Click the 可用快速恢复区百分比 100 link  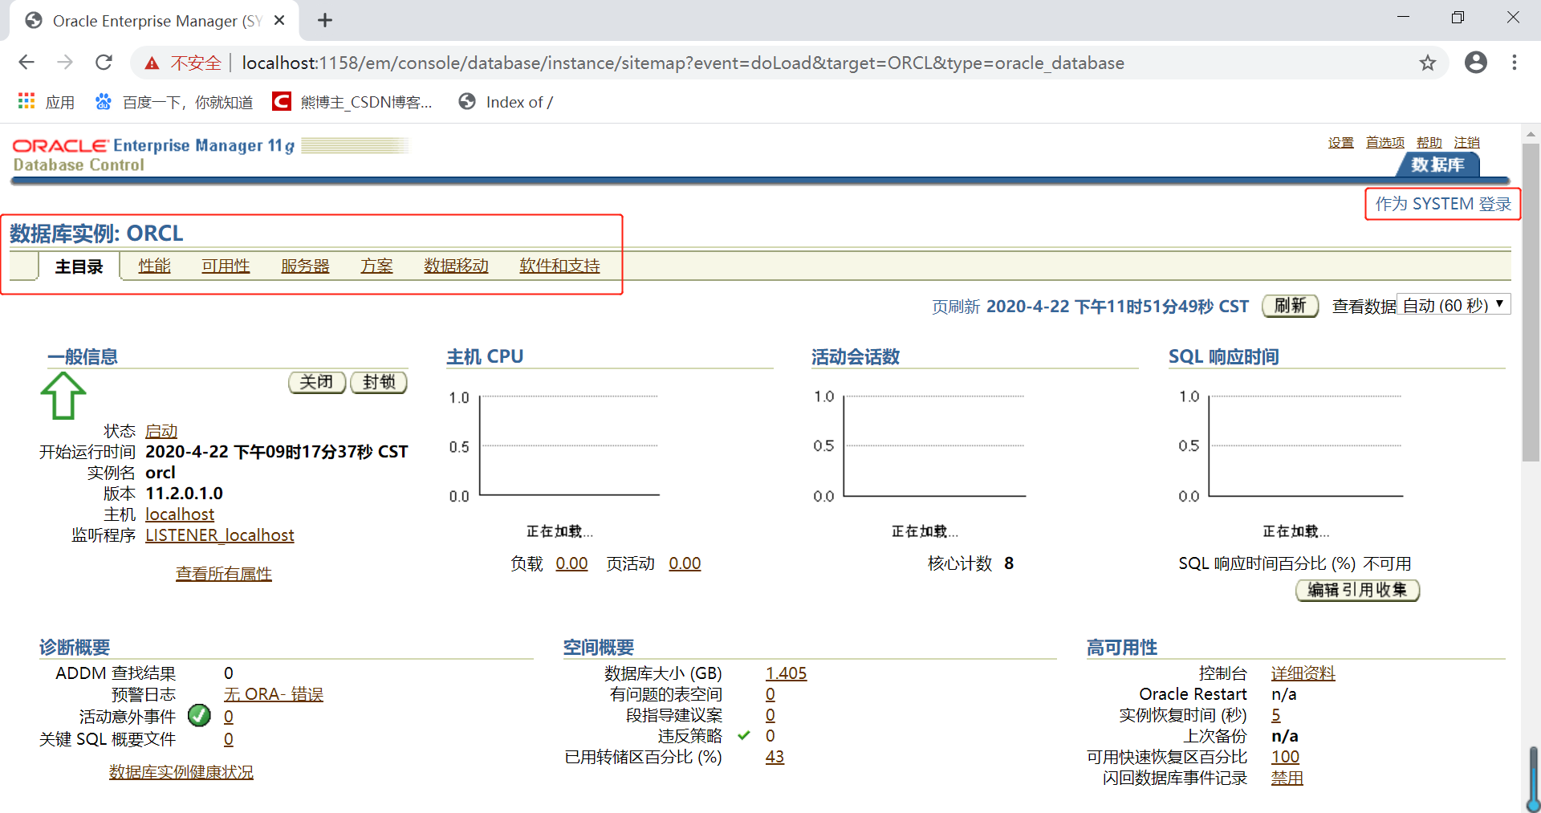[x=1285, y=757]
